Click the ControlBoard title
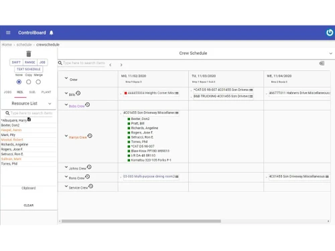335x251 pixels. coord(32,33)
